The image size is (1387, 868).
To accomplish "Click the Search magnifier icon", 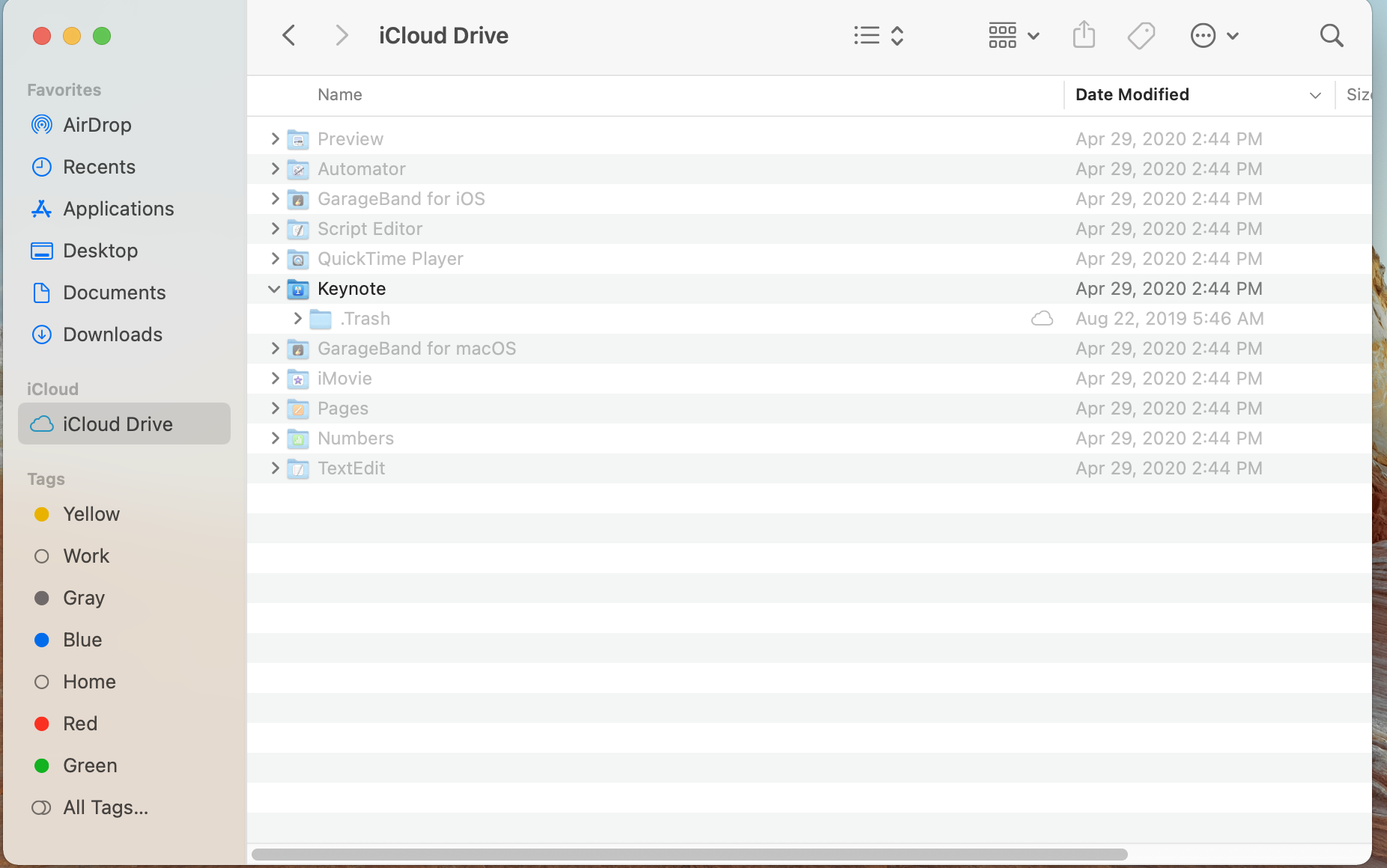I will click(x=1331, y=35).
